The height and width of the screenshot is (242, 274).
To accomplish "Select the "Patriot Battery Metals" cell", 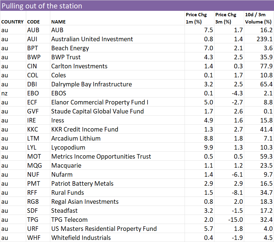I will pos(82,184).
